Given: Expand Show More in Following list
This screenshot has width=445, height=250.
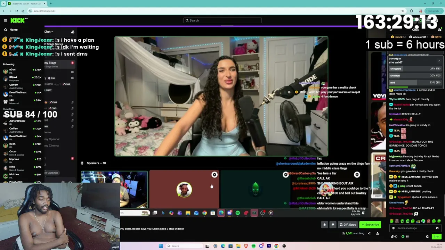Looking at the screenshot, I should pos(9,109).
